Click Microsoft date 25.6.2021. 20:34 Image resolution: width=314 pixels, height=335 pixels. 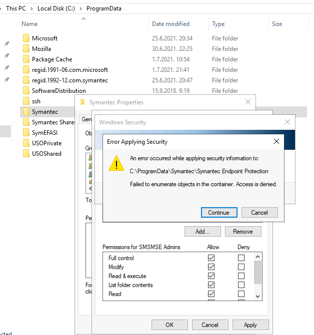pyautogui.click(x=172, y=38)
